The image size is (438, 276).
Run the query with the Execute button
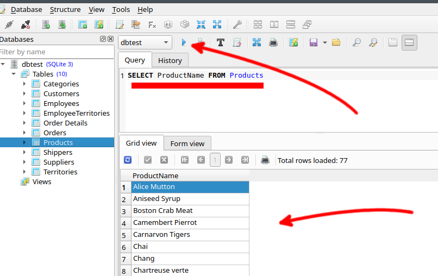tap(184, 42)
